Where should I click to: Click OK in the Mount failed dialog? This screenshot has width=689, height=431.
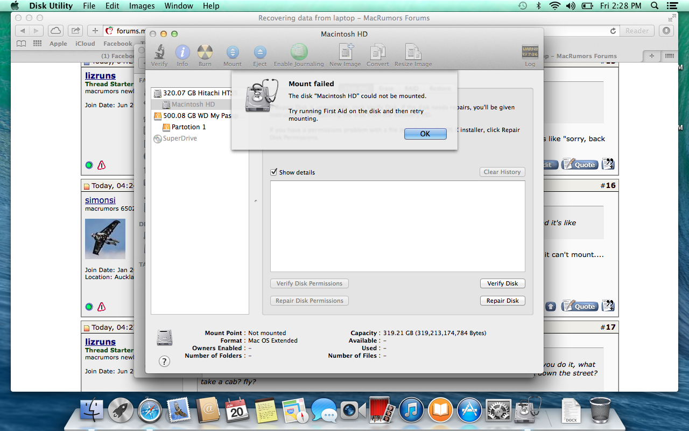tap(425, 134)
